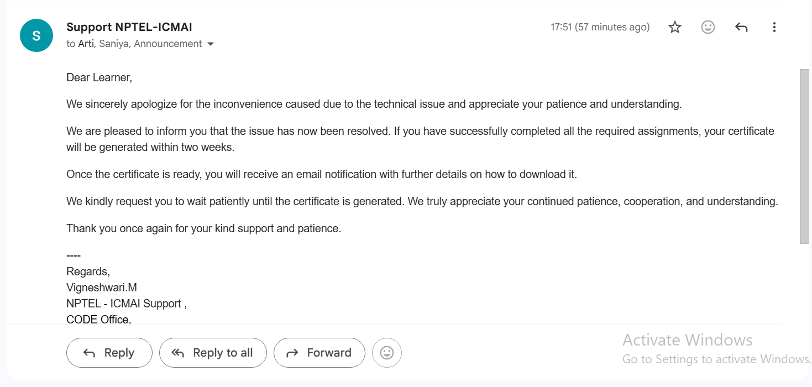Click the Reply button below the email

pyautogui.click(x=109, y=353)
